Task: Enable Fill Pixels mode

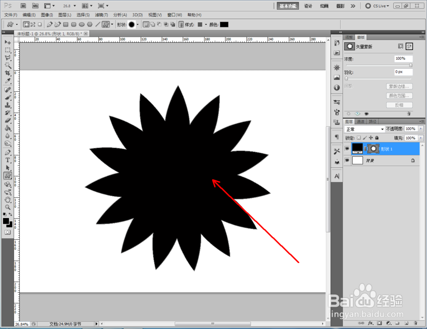Action: (x=40, y=24)
